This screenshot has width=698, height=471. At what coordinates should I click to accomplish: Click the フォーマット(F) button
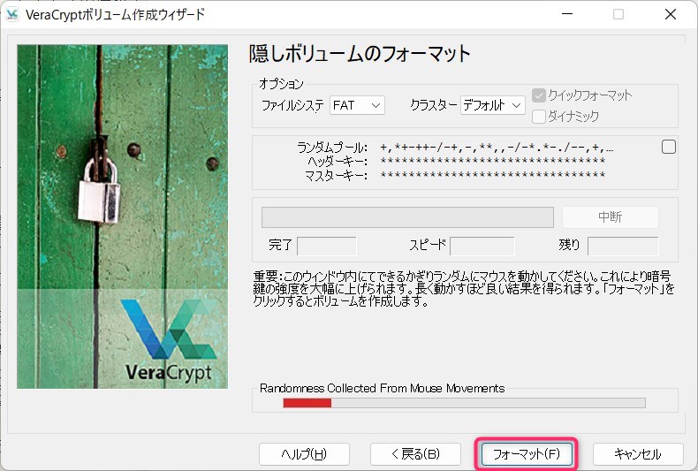click(x=527, y=454)
